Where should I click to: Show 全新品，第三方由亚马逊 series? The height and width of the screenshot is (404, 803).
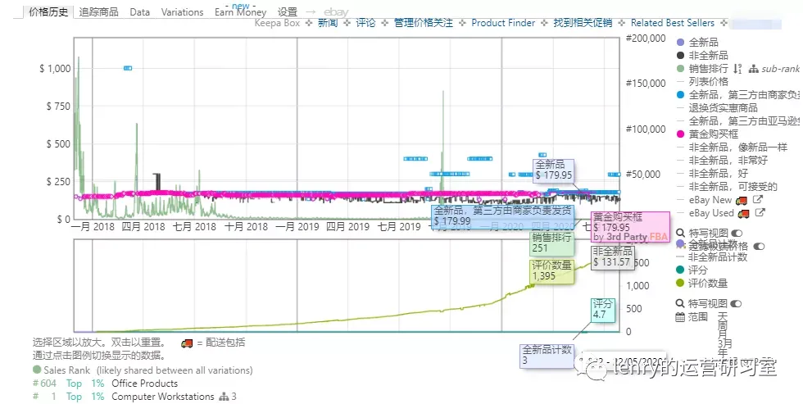(745, 120)
